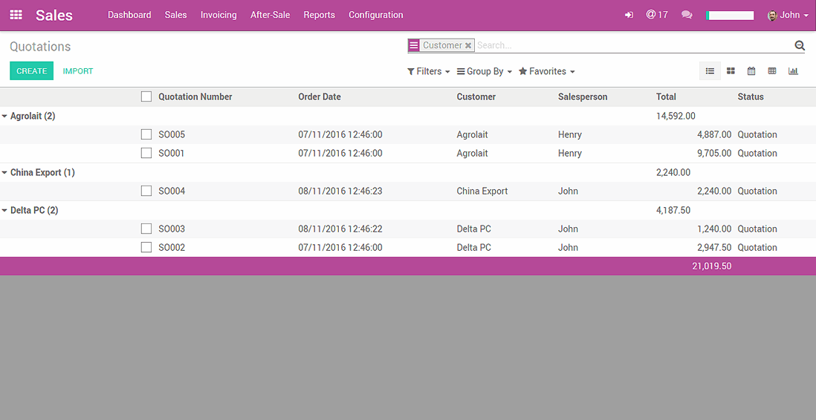816x420 pixels.
Task: Click the login arrow icon in top bar
Action: point(629,15)
